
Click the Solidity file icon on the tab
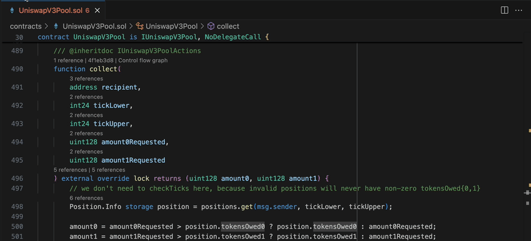[x=12, y=11]
